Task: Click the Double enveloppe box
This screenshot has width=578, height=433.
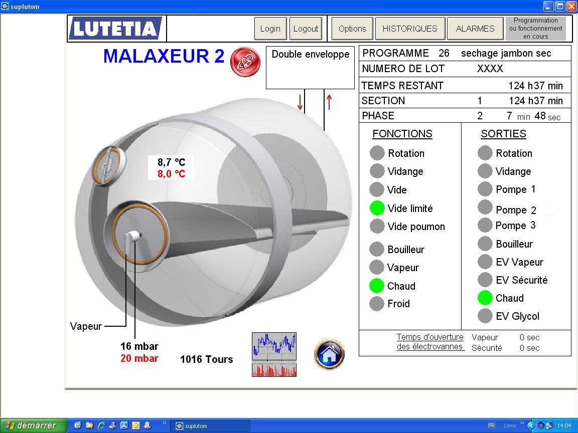Action: point(310,68)
